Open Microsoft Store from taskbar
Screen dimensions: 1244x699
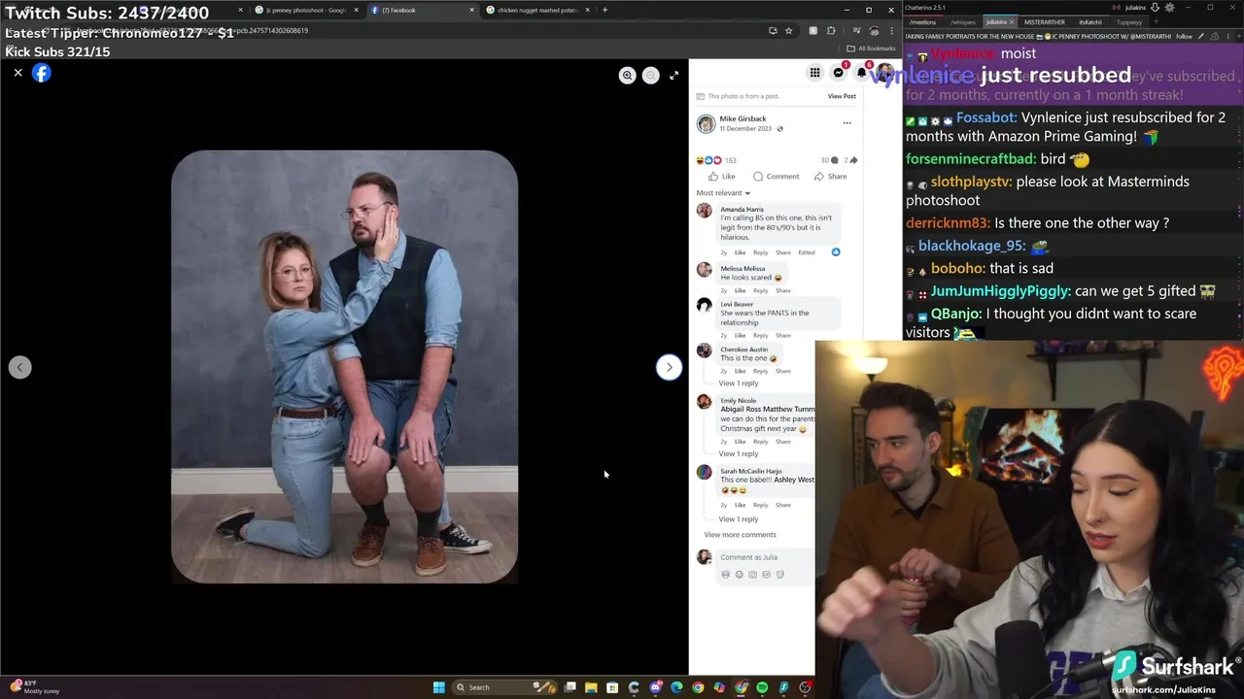[612, 687]
